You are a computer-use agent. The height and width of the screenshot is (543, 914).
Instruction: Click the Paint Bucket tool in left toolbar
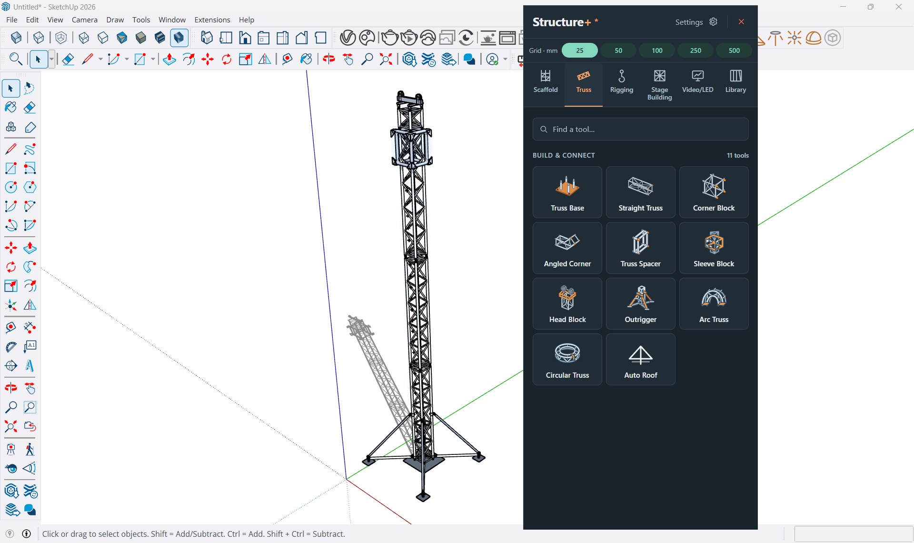10,107
